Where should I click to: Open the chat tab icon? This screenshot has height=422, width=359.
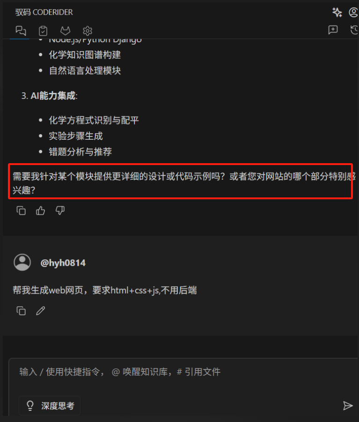click(x=21, y=30)
